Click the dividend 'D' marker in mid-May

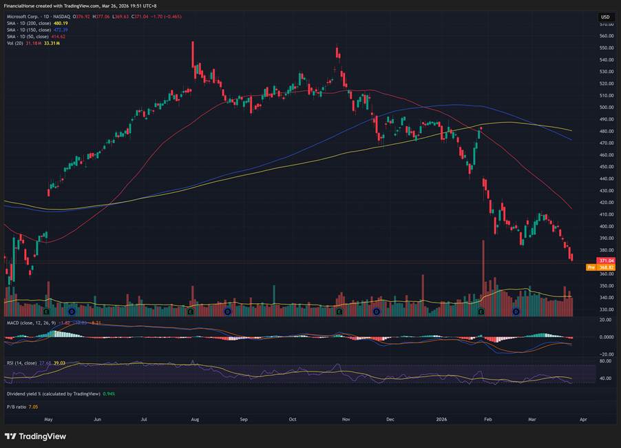[72, 312]
